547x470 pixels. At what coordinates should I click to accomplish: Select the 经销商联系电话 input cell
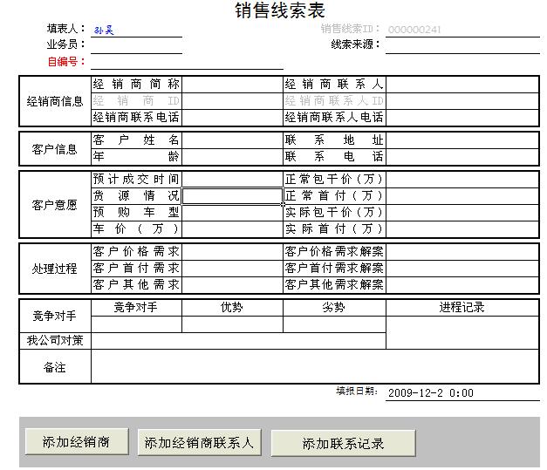231,117
